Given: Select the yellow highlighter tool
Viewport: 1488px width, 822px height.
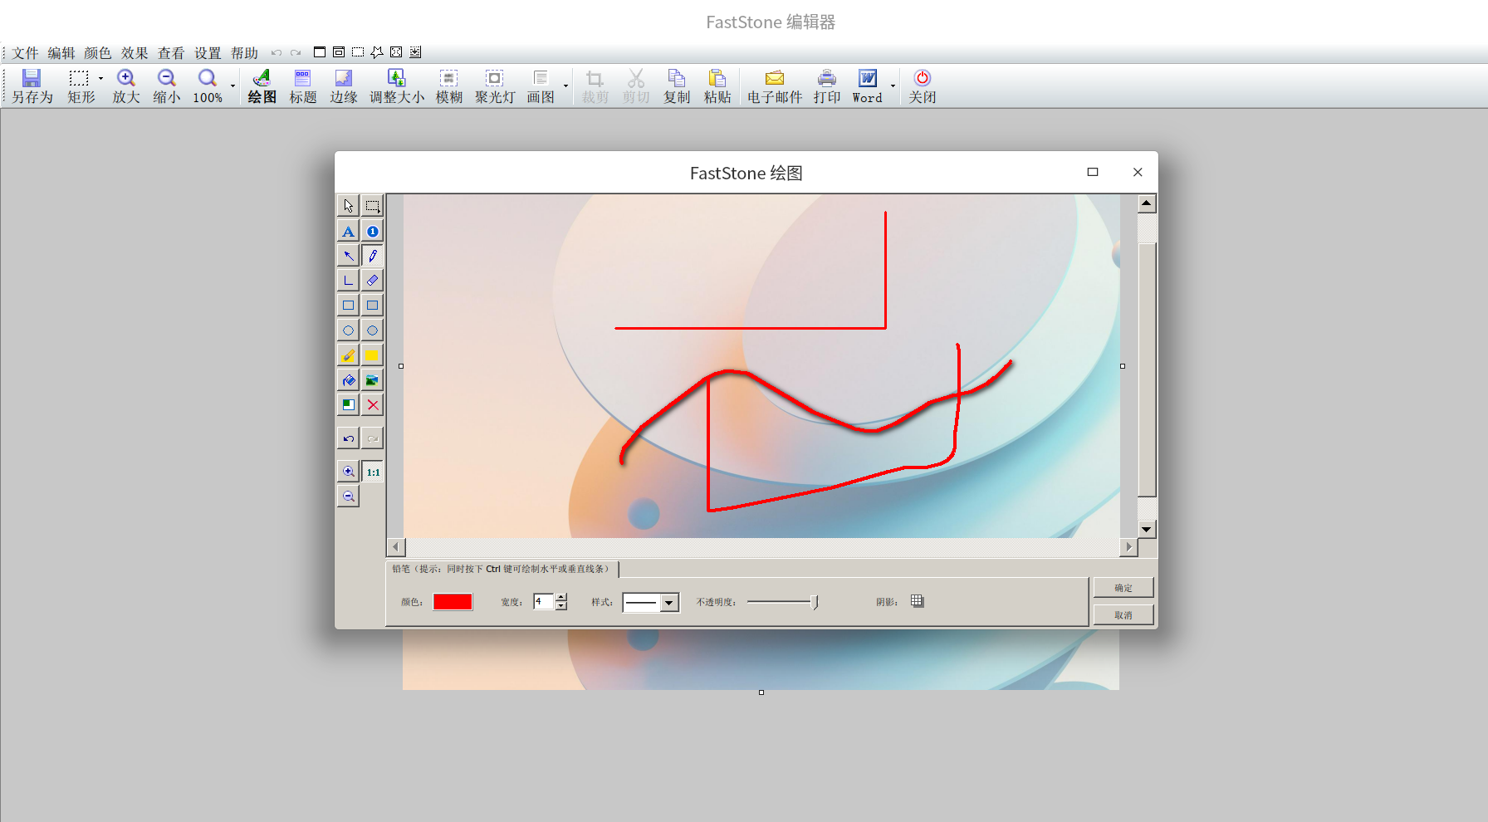Looking at the screenshot, I should [x=349, y=355].
